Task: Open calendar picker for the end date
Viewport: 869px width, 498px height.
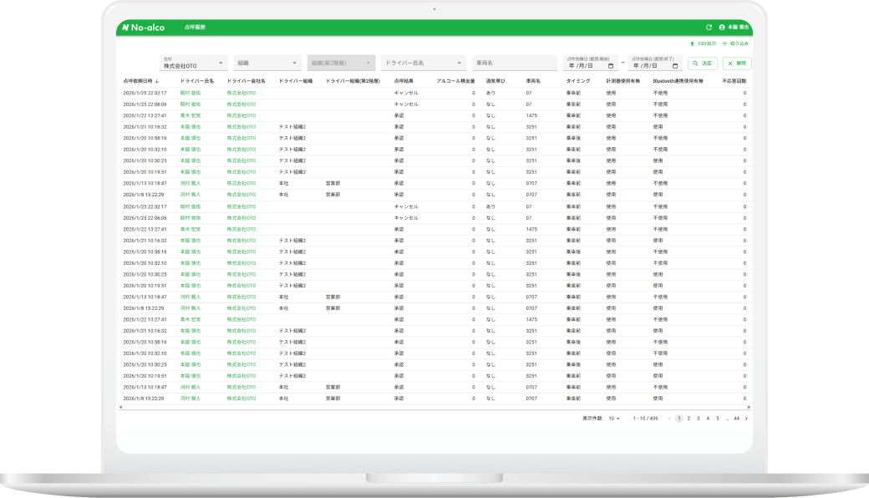Action: click(675, 65)
